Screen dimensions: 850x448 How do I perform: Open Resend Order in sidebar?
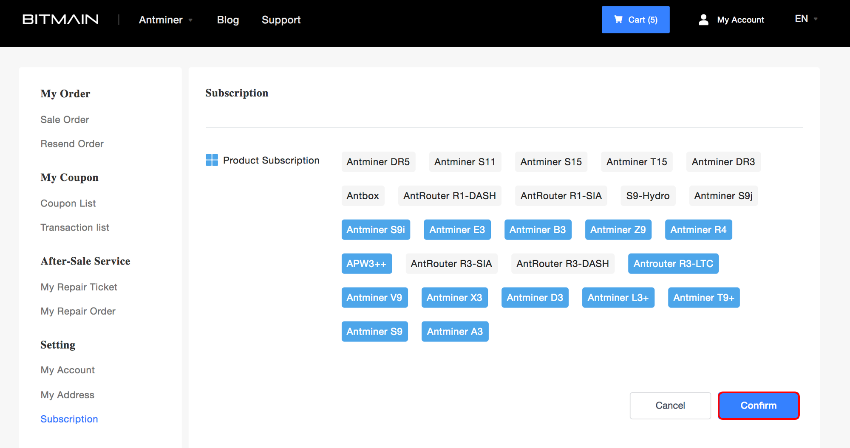(x=72, y=144)
